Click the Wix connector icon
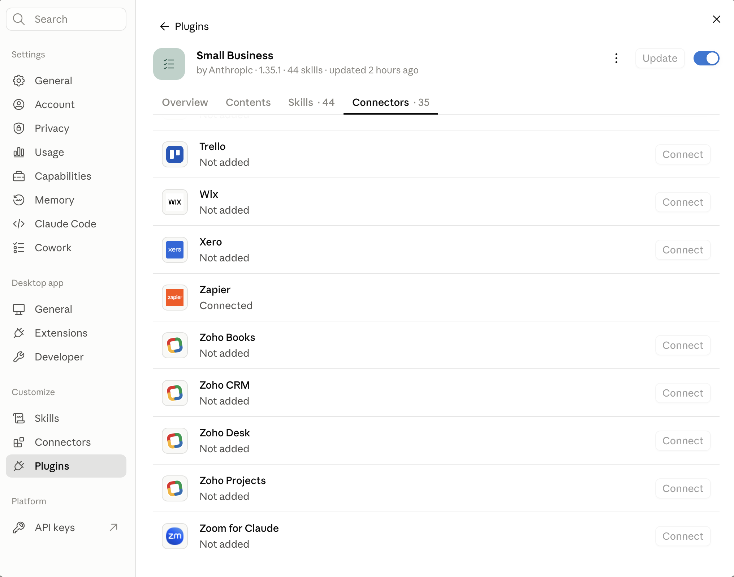The width and height of the screenshot is (734, 577). point(175,202)
